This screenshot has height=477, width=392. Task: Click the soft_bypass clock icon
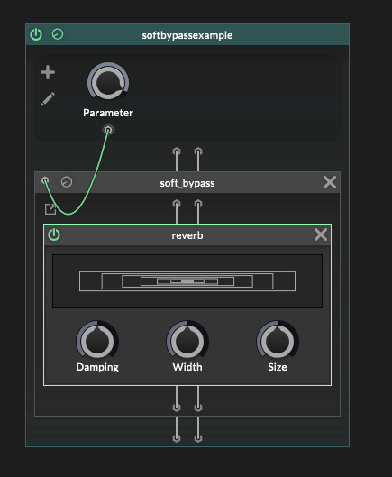tap(67, 182)
